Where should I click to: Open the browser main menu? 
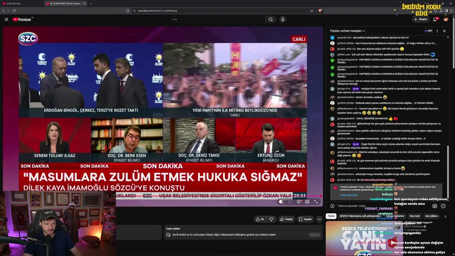(x=451, y=11)
